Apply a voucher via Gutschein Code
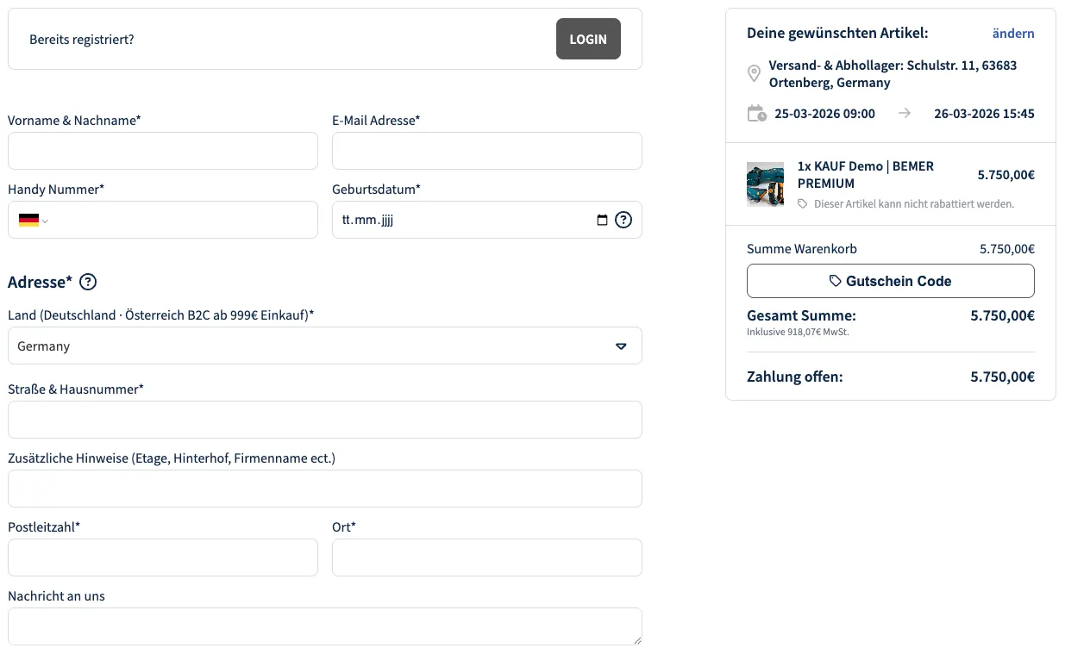 coord(890,280)
